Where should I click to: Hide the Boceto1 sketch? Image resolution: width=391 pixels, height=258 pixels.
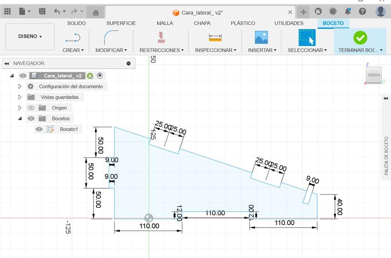pyautogui.click(x=39, y=129)
